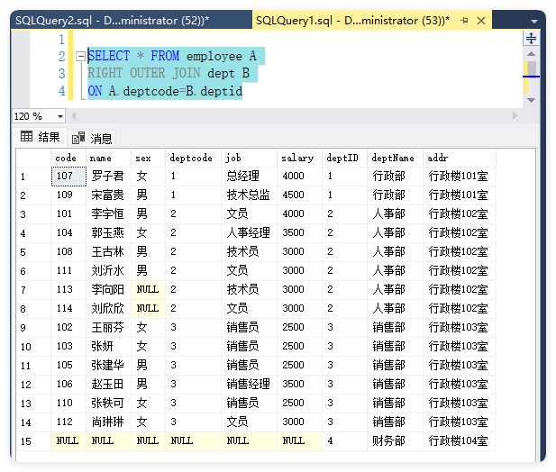
Task: Select row header 1 in results
Action: (x=33, y=177)
